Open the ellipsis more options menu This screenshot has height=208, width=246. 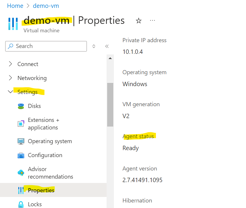point(152,20)
